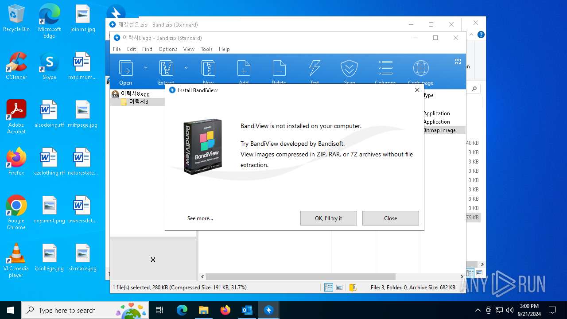
Task: Select alsodoing.rtf desktop file
Action: [49, 114]
